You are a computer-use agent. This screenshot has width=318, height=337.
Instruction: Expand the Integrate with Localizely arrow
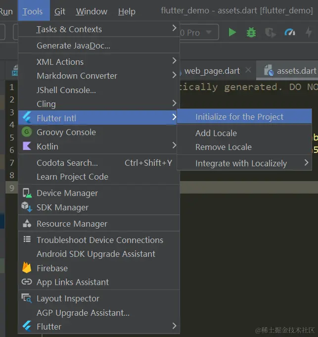307,163
